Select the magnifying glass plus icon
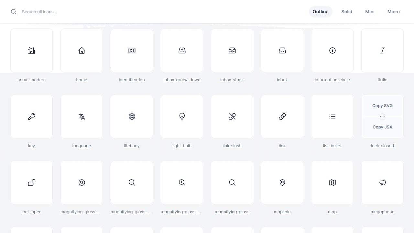Viewport: 414px width, 233px height. pos(182,183)
